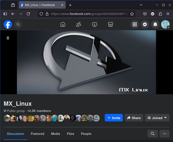Switch to the Discussion tab

pyautogui.click(x=15, y=134)
